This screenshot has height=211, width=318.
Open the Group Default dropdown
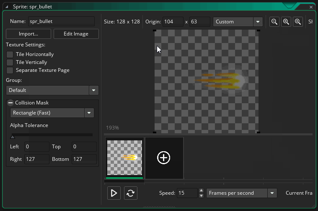52,90
